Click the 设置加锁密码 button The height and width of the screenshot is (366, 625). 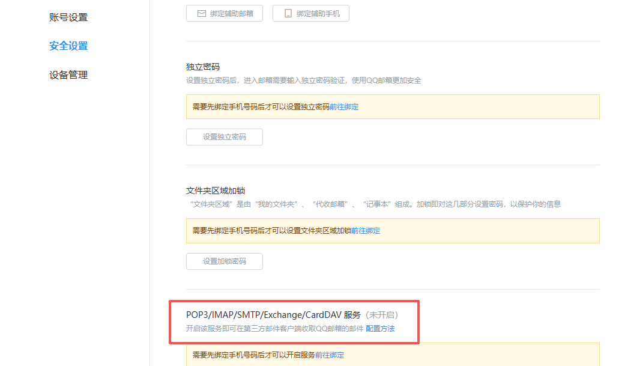point(224,261)
